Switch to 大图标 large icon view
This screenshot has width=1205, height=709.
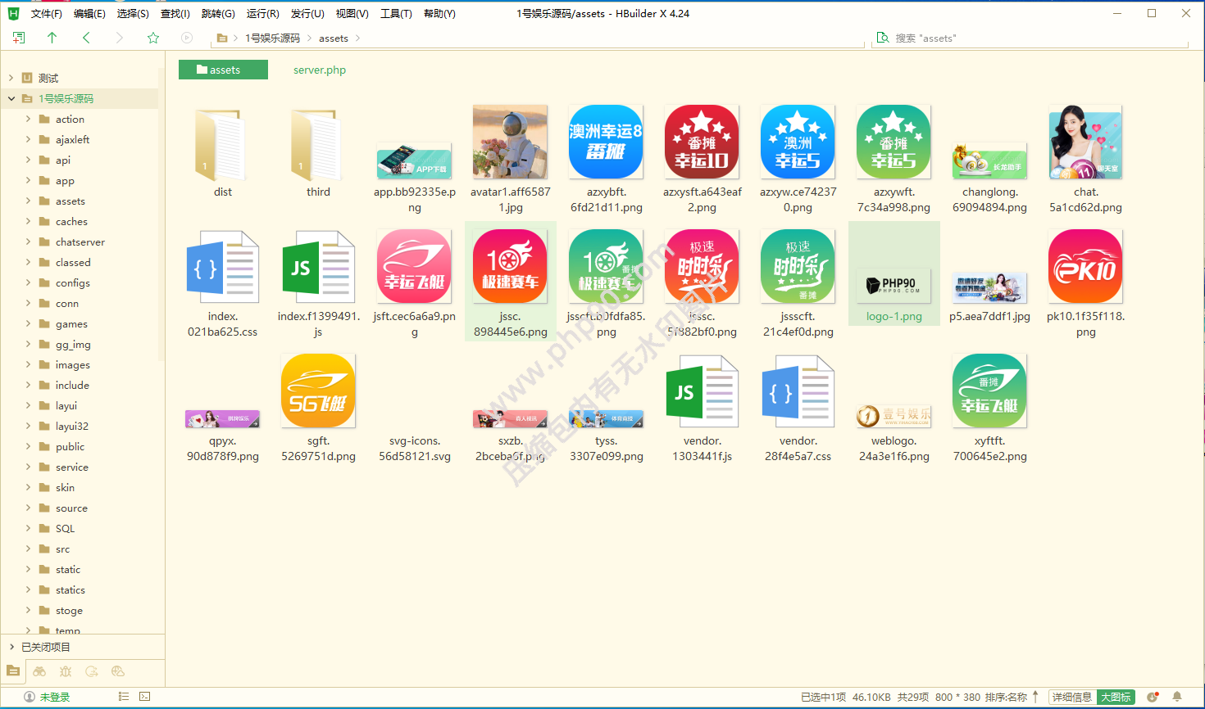pos(1116,697)
